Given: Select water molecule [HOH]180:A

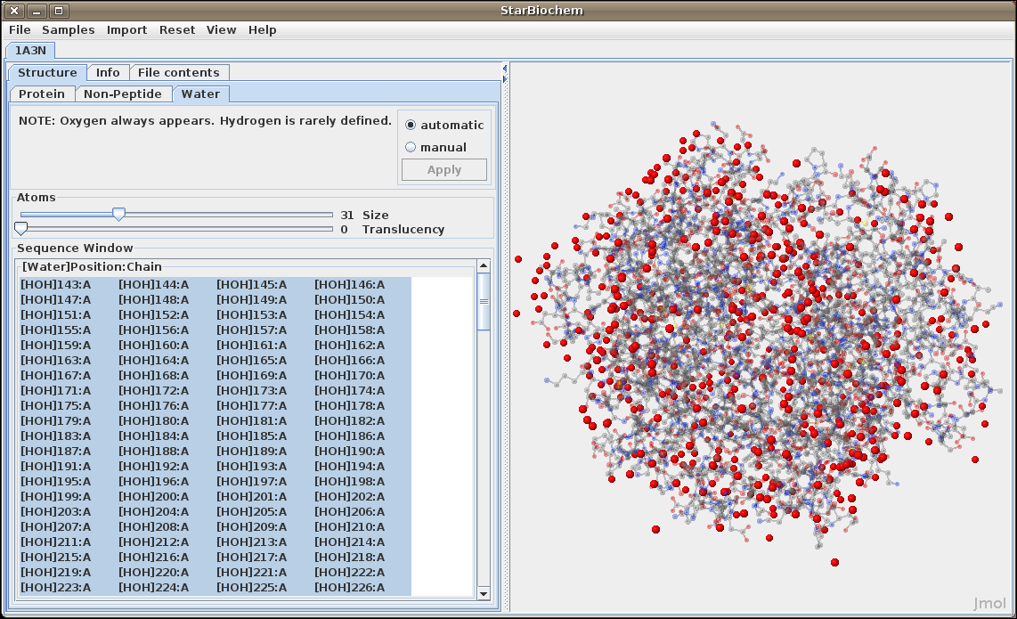Looking at the screenshot, I should point(154,421).
